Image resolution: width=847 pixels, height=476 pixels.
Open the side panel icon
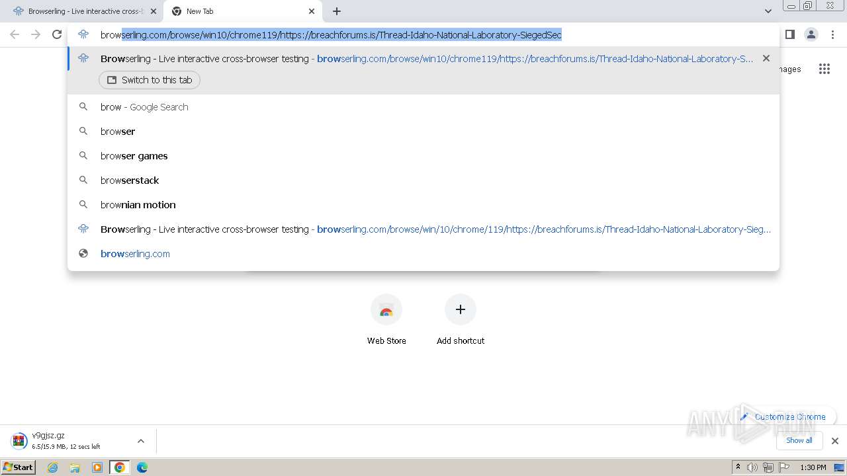789,34
